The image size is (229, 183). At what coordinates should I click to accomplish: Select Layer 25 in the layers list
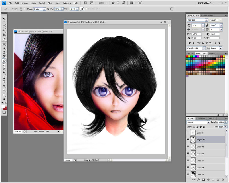206,160
